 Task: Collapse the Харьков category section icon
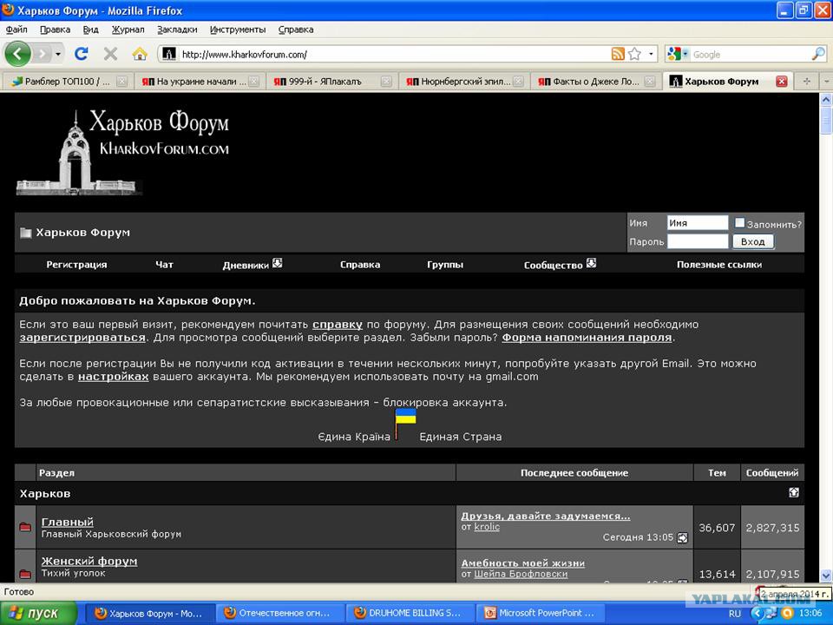pyautogui.click(x=794, y=493)
